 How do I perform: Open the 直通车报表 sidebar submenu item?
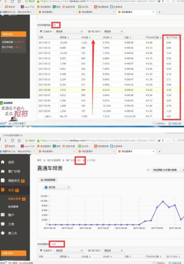pos(15,199)
